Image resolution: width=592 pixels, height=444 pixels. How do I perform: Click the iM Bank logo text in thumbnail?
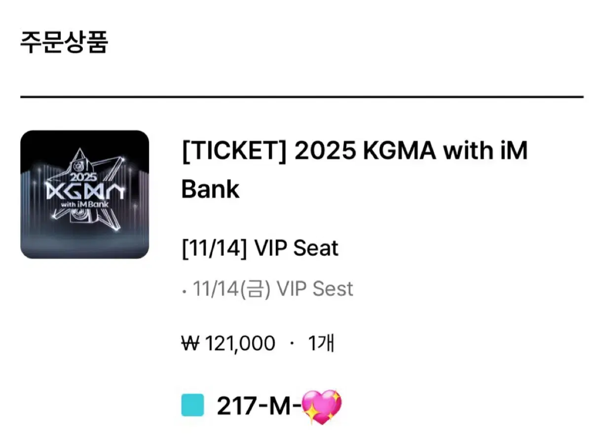point(83,204)
